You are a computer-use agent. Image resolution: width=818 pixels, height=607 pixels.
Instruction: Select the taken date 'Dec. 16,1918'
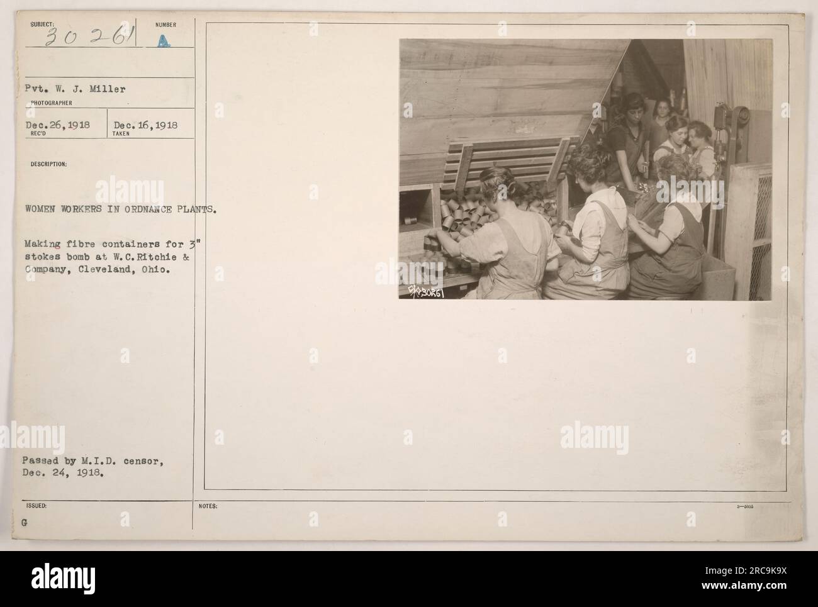pyautogui.click(x=145, y=125)
